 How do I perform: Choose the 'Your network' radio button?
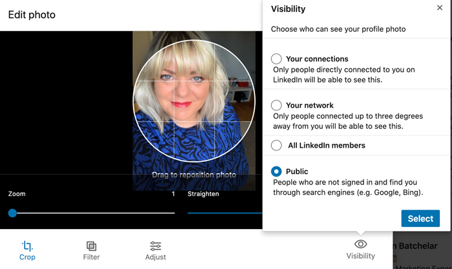276,105
